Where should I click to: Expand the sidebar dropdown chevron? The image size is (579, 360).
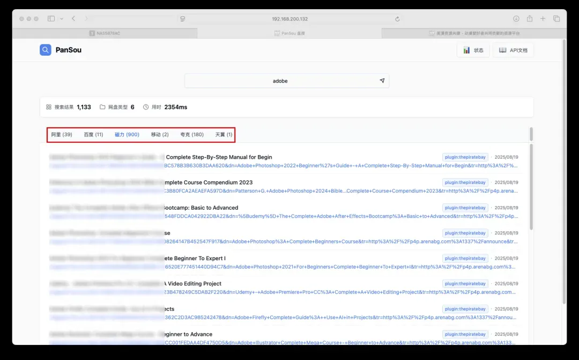click(x=62, y=19)
